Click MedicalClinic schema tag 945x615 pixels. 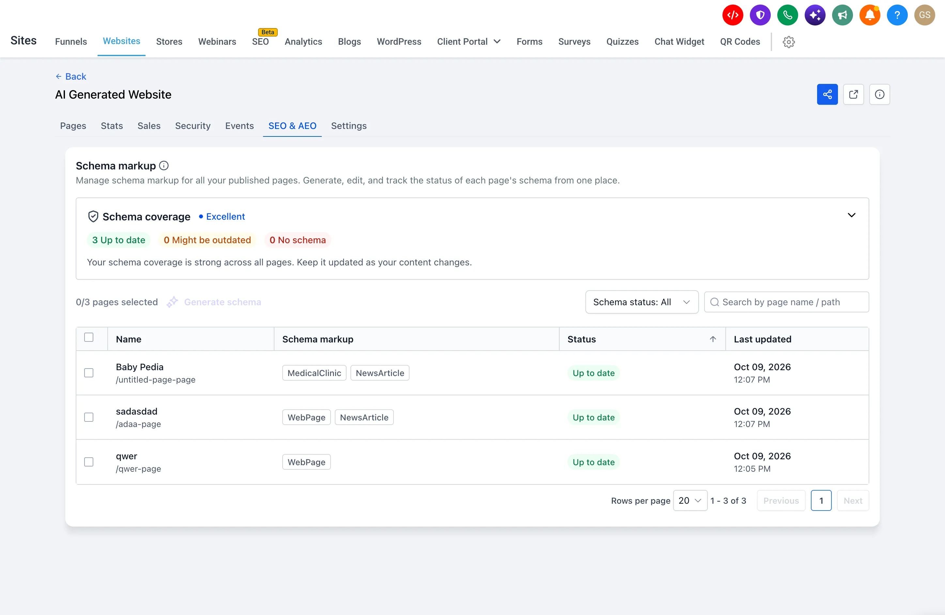314,373
